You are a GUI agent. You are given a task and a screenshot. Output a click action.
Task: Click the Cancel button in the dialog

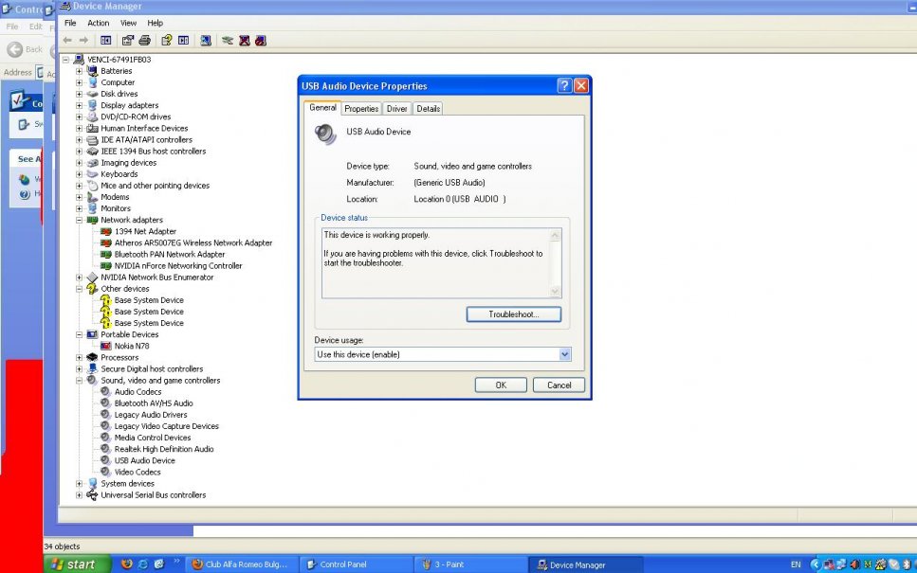click(559, 385)
